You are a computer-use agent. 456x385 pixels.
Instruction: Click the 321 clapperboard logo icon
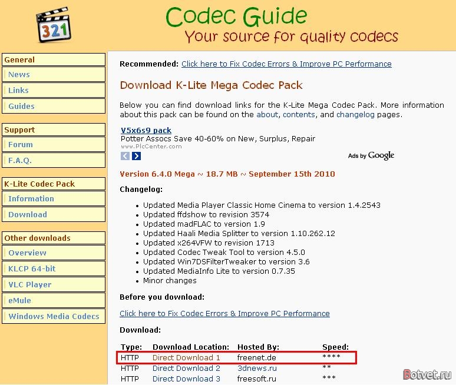pyautogui.click(x=54, y=25)
